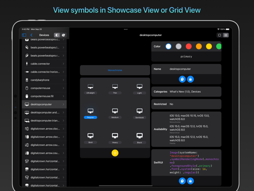Select the Bold weight variant
Screen dimensions: 254x191
pos(90,138)
